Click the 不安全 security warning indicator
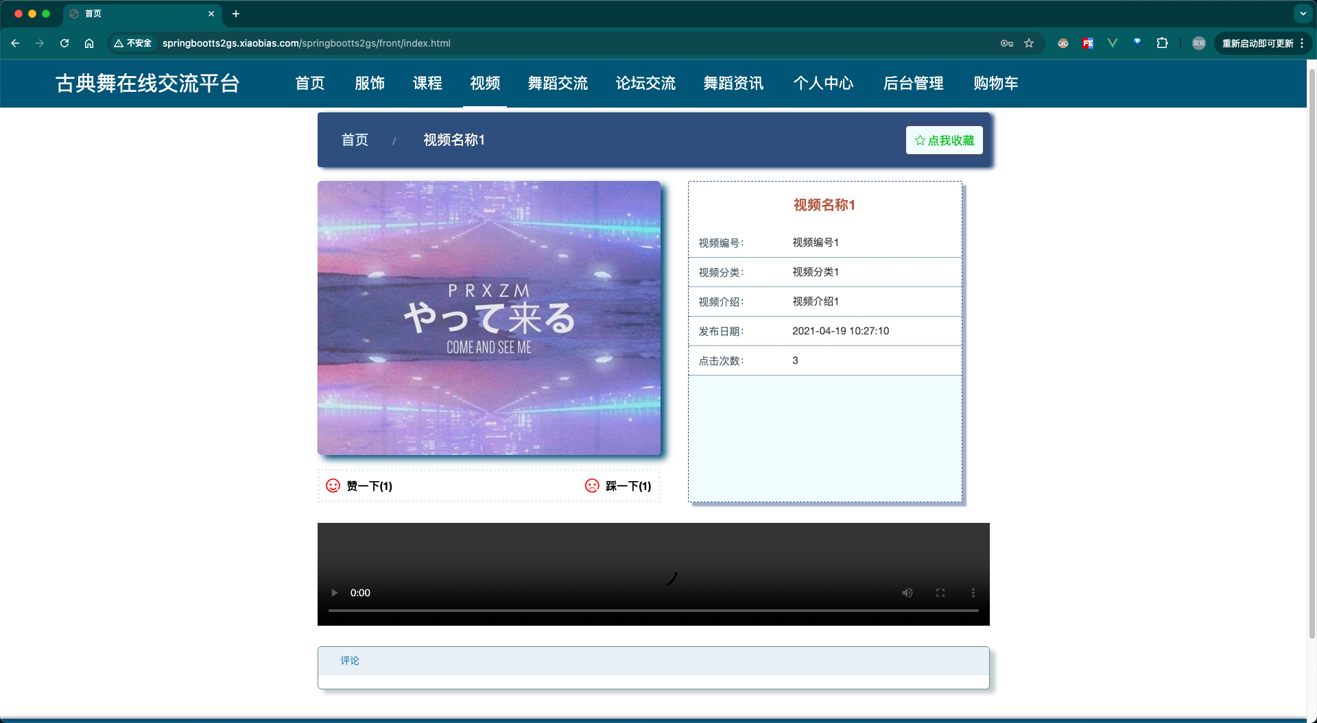This screenshot has width=1317, height=723. coord(133,43)
